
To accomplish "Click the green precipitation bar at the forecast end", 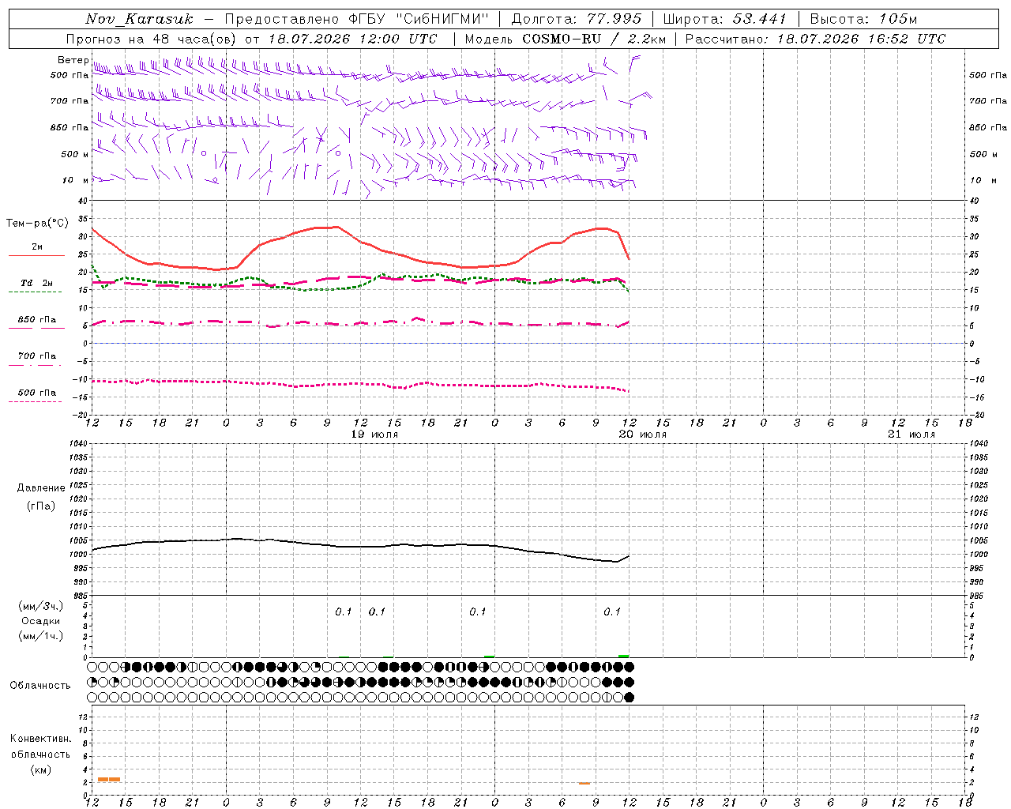I will pyautogui.click(x=624, y=656).
